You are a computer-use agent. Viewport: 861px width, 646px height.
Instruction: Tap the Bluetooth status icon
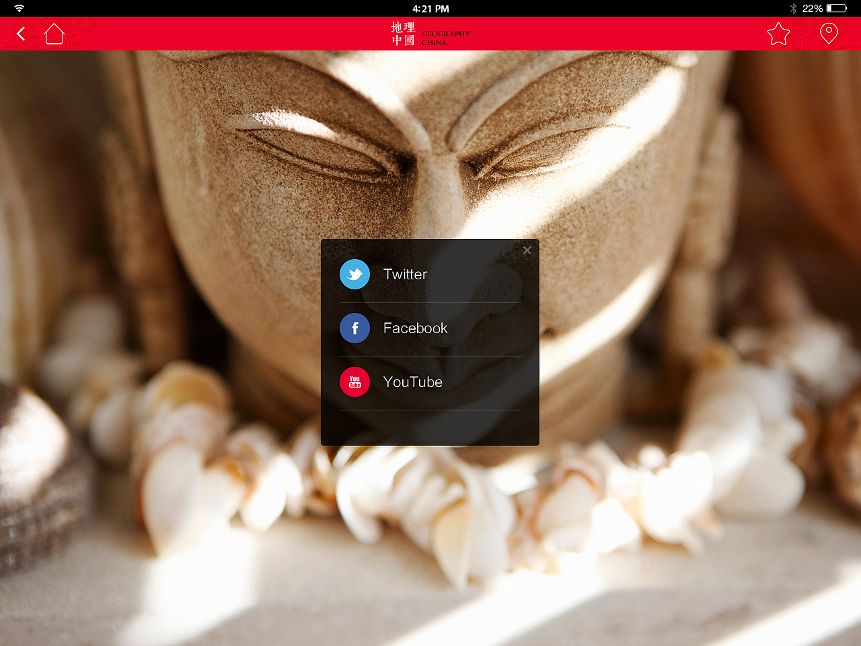click(x=793, y=8)
